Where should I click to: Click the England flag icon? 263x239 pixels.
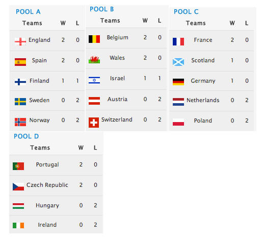click(x=20, y=41)
